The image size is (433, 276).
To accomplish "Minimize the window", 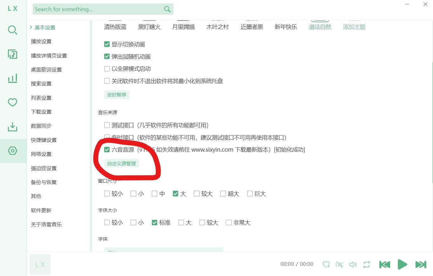I will tap(407, 4).
